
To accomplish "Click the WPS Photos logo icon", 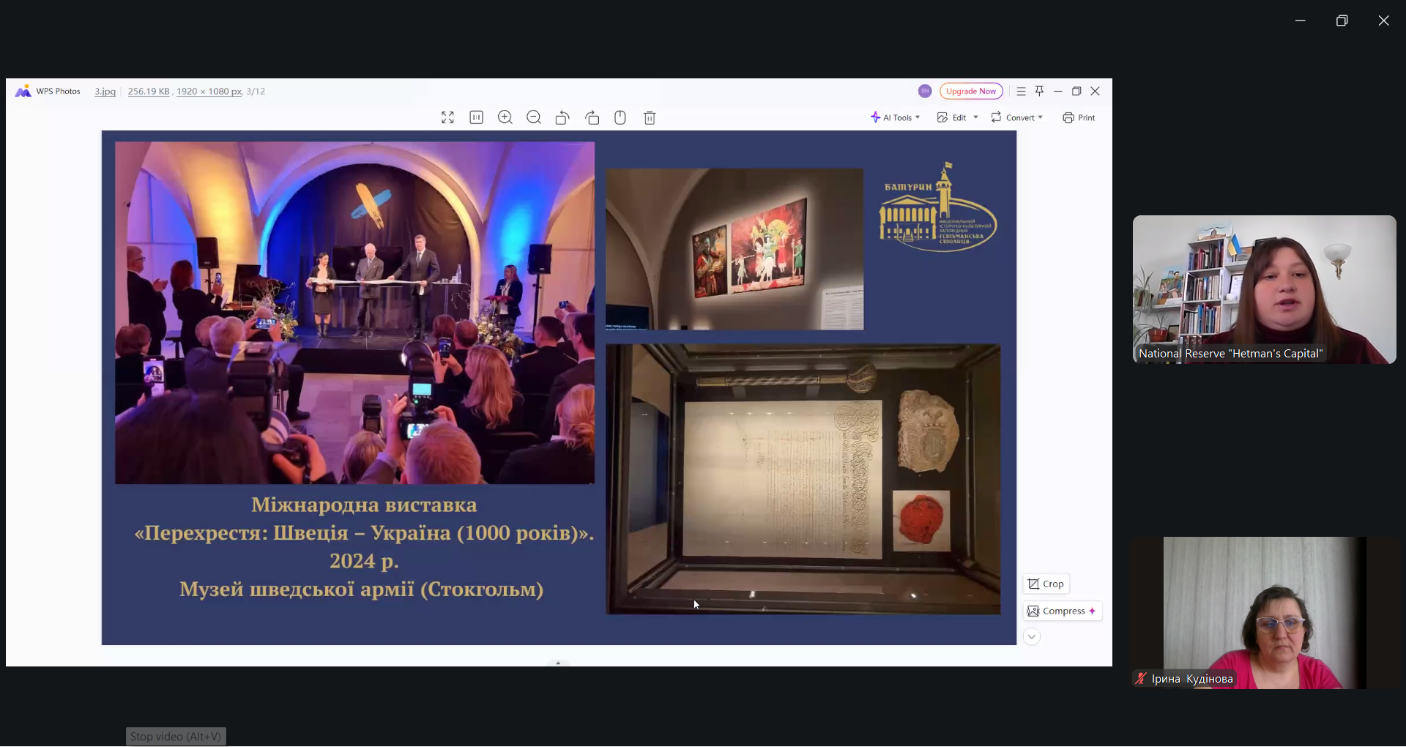I will [x=23, y=91].
